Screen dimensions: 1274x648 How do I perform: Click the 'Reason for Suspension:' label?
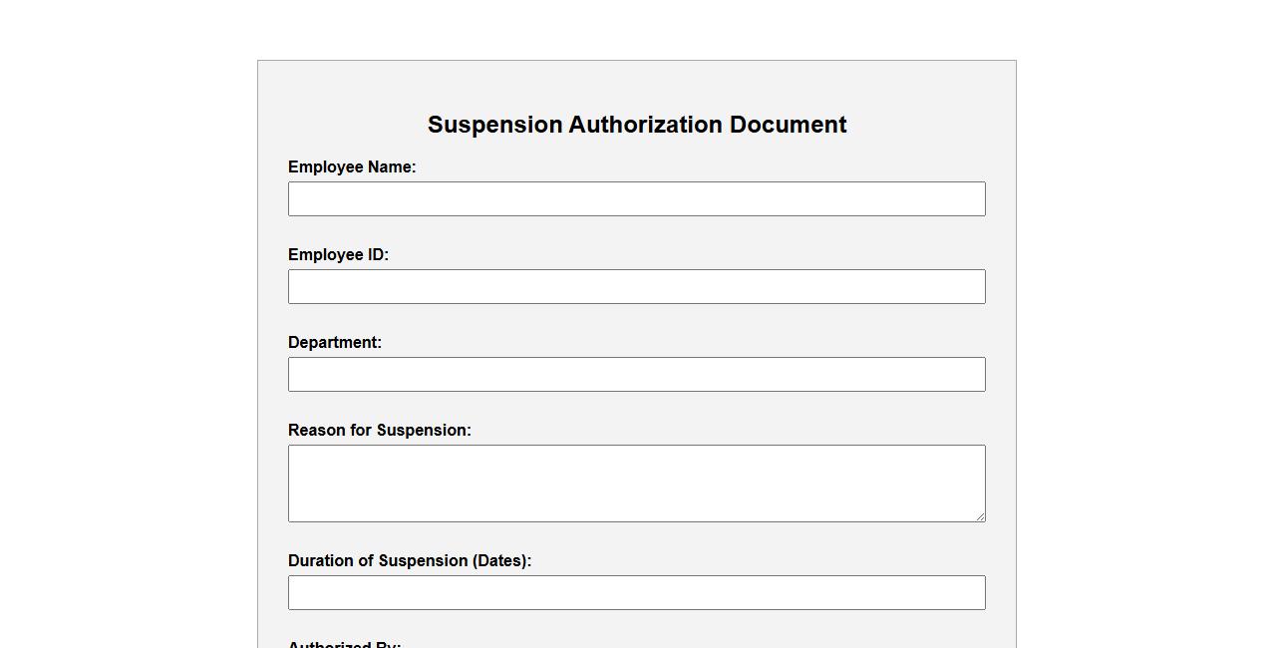point(380,431)
